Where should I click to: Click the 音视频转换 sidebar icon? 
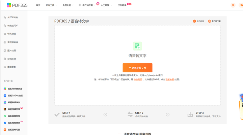coord(5,42)
